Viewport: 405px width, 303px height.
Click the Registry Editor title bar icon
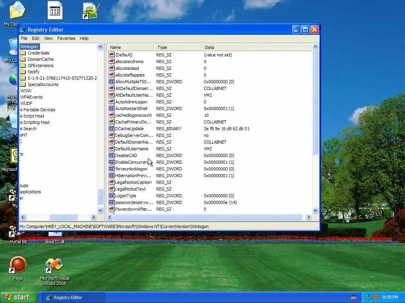pyautogui.click(x=23, y=30)
